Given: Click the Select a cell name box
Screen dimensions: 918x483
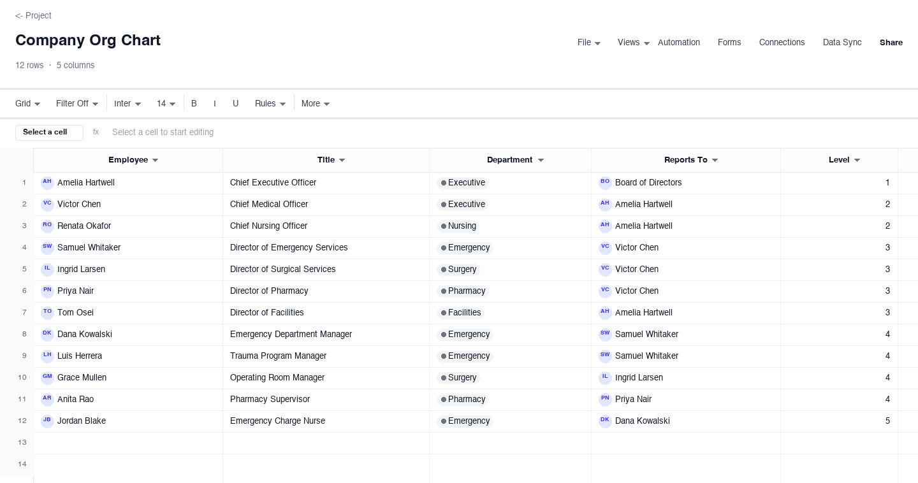Looking at the screenshot, I should [49, 133].
